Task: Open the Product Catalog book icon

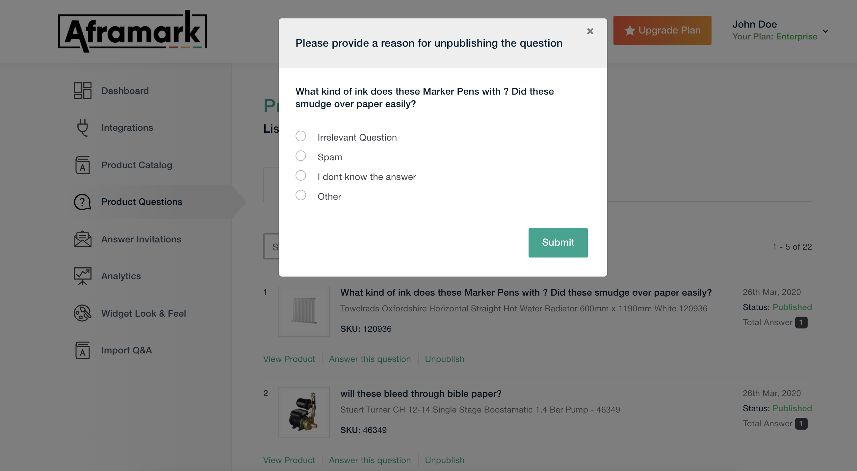Action: tap(82, 165)
